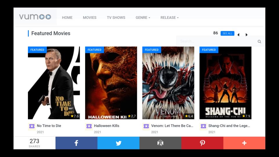
Task: Open the HOME page
Action: tap(67, 18)
